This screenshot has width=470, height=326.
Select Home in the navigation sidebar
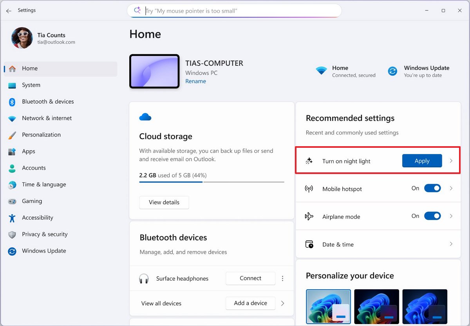[x=30, y=68]
